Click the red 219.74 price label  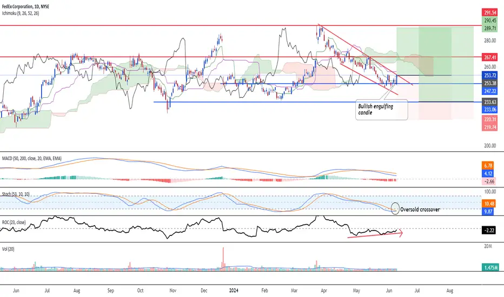coord(490,127)
